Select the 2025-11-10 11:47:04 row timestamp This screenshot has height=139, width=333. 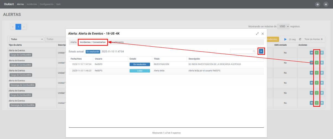click(82, 64)
